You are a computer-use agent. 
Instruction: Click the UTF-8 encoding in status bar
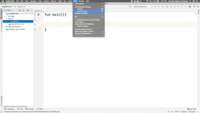[x=177, y=112]
